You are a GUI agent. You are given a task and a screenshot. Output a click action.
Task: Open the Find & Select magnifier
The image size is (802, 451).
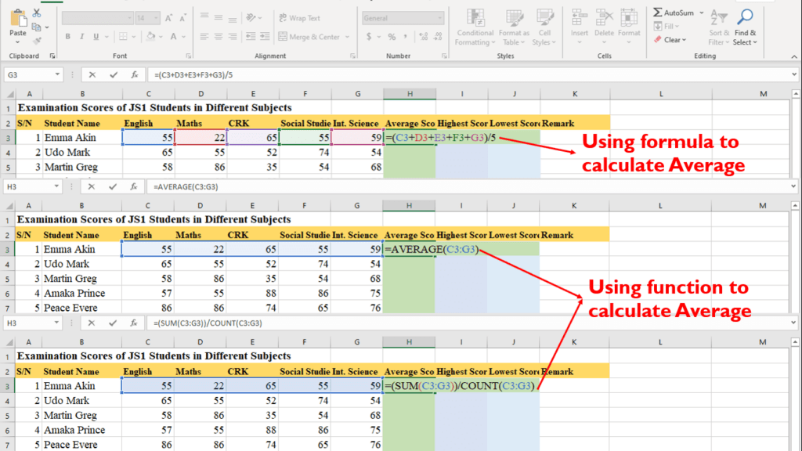[745, 18]
